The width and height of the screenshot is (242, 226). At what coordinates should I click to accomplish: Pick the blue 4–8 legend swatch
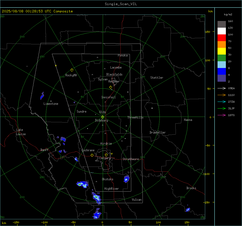(222, 71)
